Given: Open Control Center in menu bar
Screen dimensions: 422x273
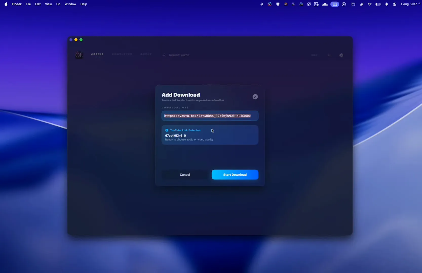Looking at the screenshot, I should point(395,4).
